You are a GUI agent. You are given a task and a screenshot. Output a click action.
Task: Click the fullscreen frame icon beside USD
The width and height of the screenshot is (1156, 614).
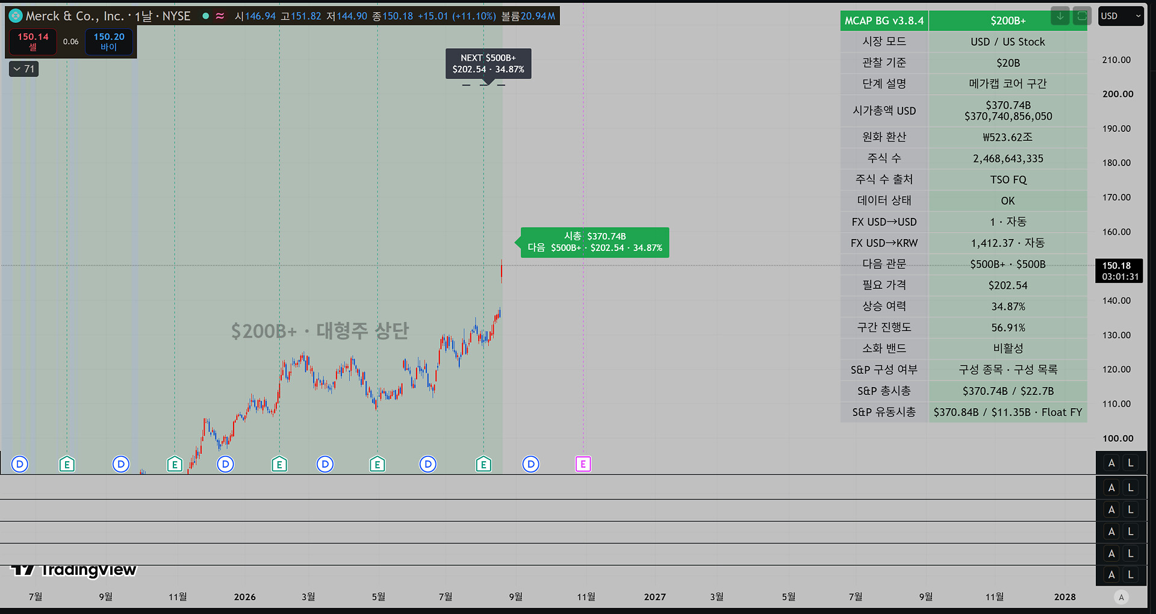[1082, 16]
